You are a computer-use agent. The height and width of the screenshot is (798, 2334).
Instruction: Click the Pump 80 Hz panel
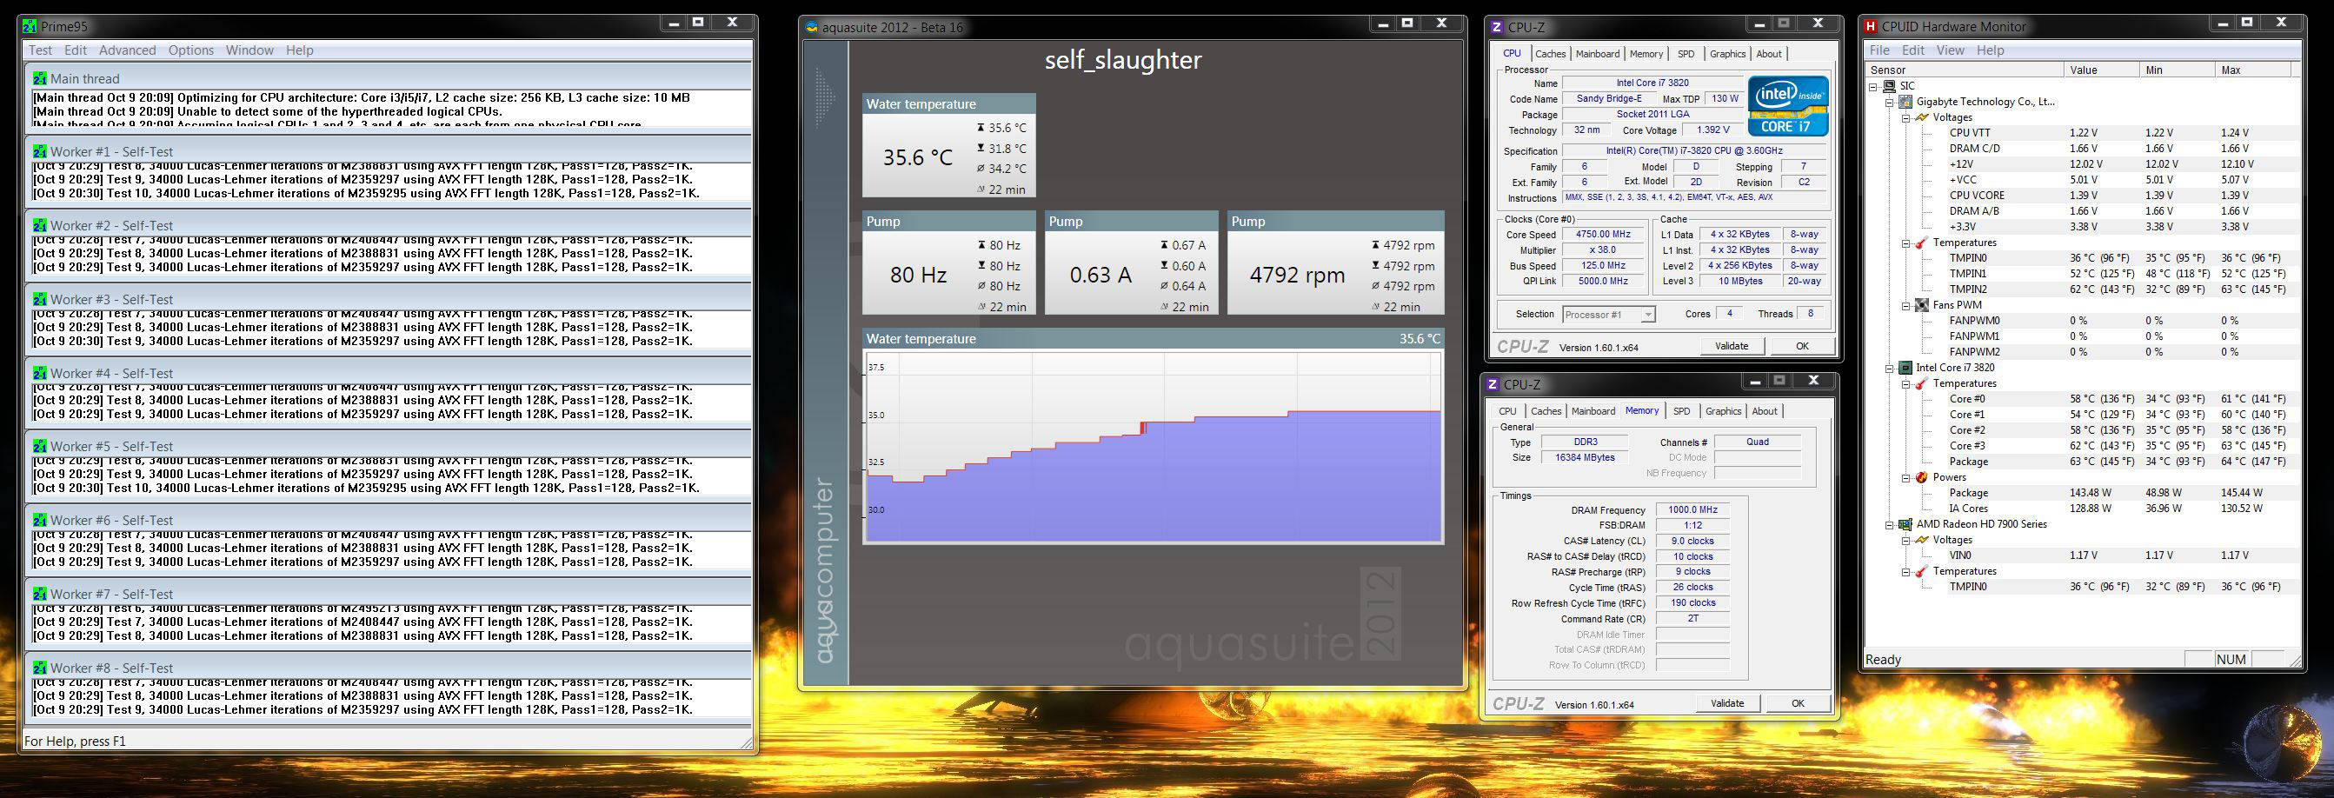click(948, 263)
